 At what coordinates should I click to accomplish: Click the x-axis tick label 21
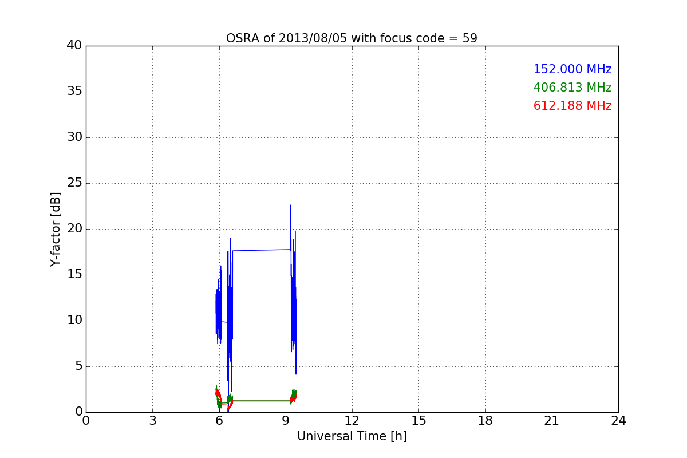coord(552,421)
